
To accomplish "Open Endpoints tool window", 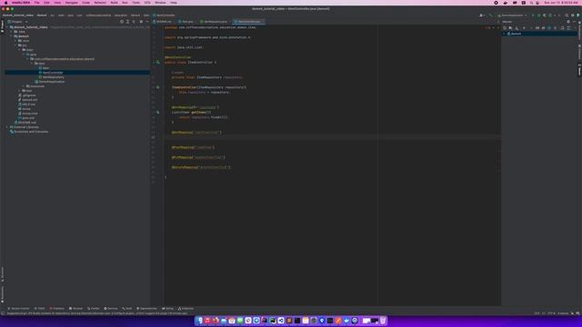I will (x=186, y=309).
